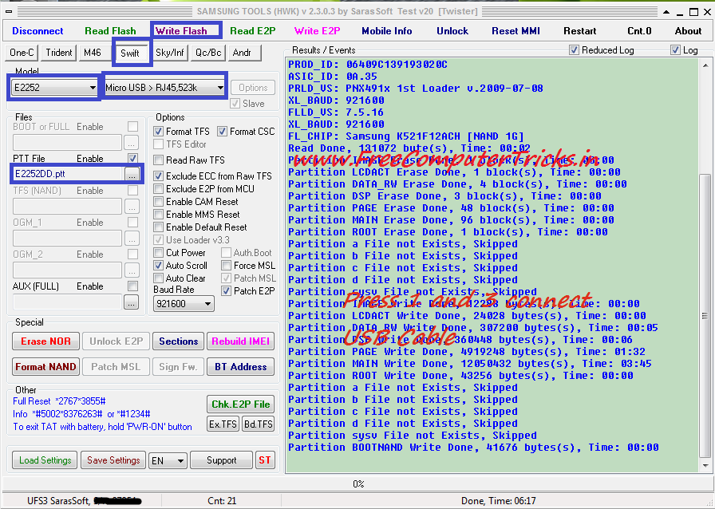Enable the CAM Reset checkbox
The width and height of the screenshot is (715, 509).
click(x=158, y=202)
